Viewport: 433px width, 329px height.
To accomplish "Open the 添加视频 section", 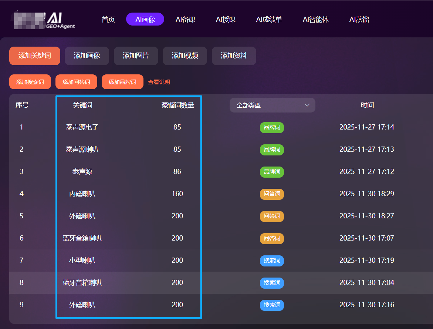I will click(x=185, y=56).
